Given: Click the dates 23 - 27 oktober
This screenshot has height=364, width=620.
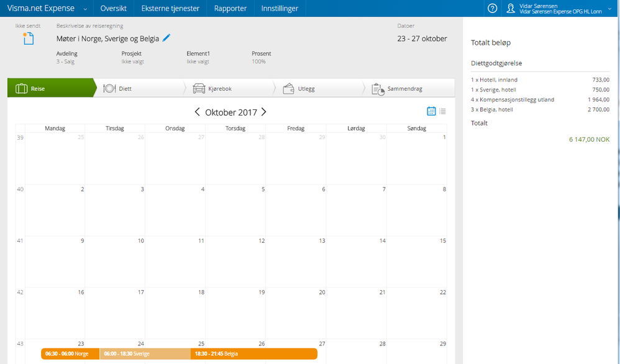Looking at the screenshot, I should [422, 39].
